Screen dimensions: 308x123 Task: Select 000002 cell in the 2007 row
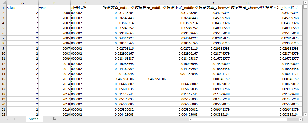tap(86, 48)
